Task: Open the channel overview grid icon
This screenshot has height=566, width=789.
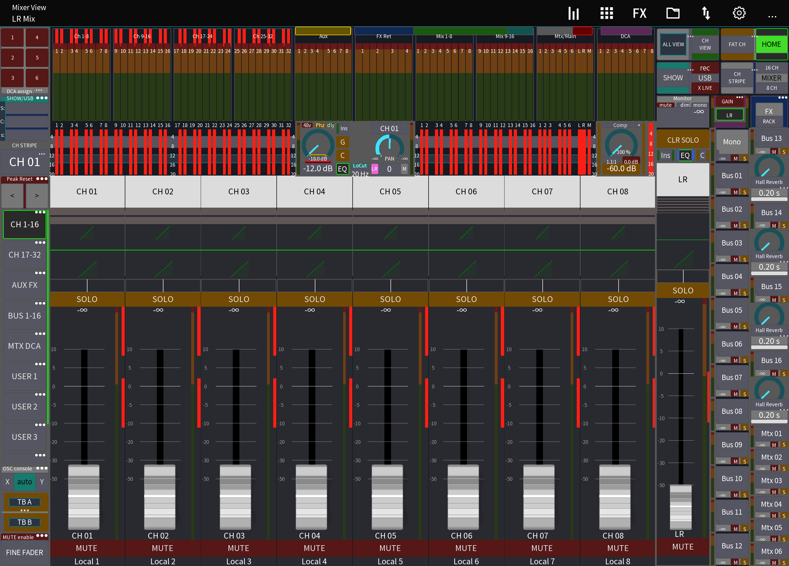Action: 606,13
